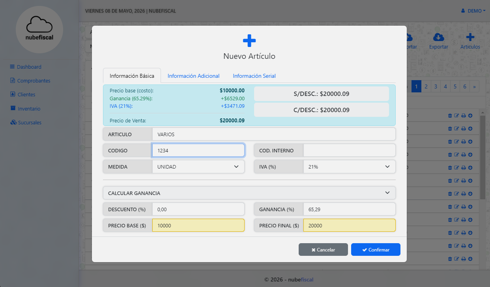Open Sucursales in the sidebar
This screenshot has width=490, height=287.
[x=26, y=122]
